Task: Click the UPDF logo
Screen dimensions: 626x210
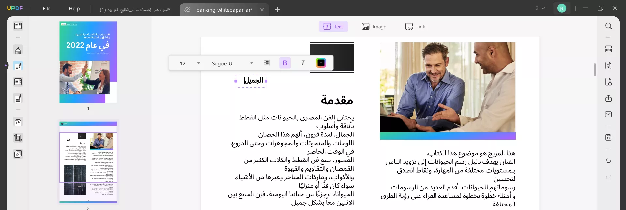Action: pos(15,8)
